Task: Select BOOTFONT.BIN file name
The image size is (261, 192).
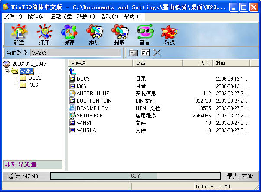Action: tap(94, 101)
